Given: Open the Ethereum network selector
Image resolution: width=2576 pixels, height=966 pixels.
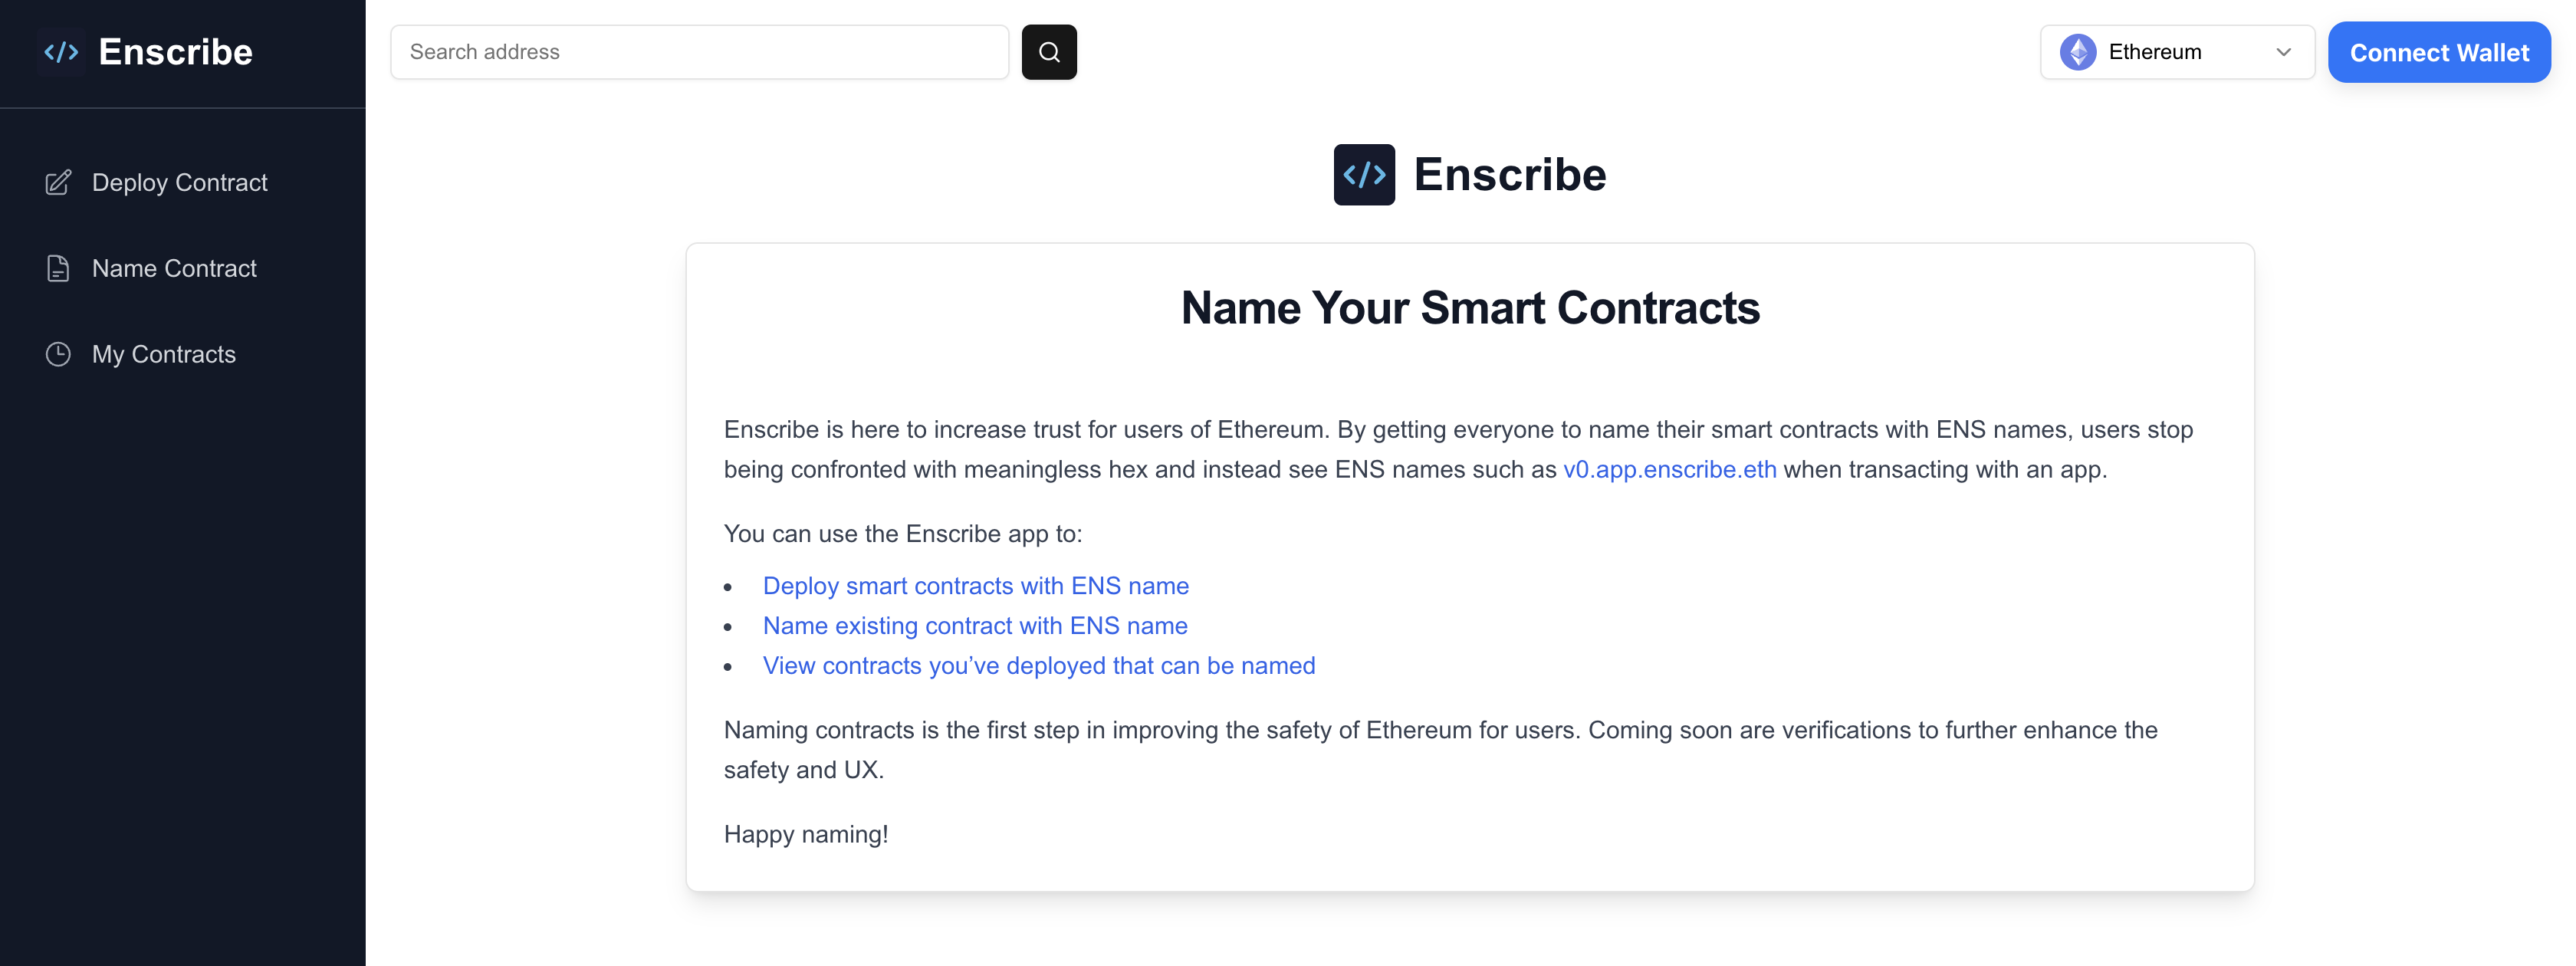Looking at the screenshot, I should click(2176, 52).
